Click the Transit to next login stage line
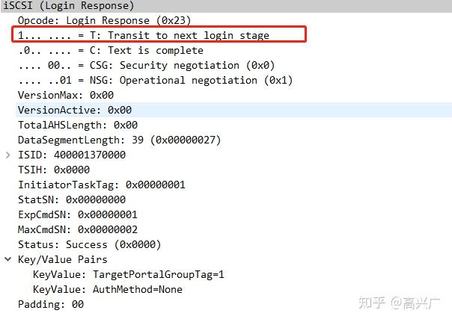Image resolution: width=452 pixels, height=322 pixels. coord(144,35)
